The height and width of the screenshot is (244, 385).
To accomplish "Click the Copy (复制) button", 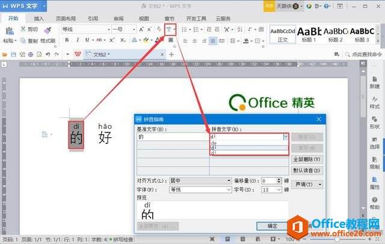I will point(29,40).
